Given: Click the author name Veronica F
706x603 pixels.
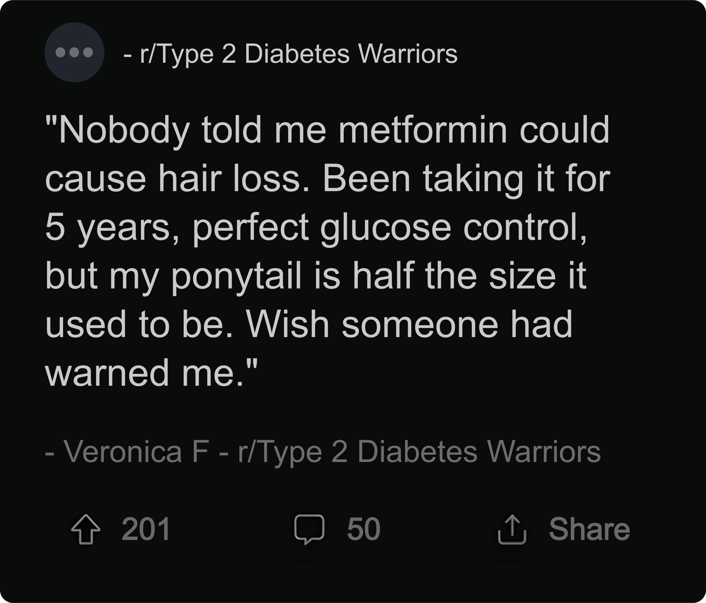Looking at the screenshot, I should [x=136, y=452].
